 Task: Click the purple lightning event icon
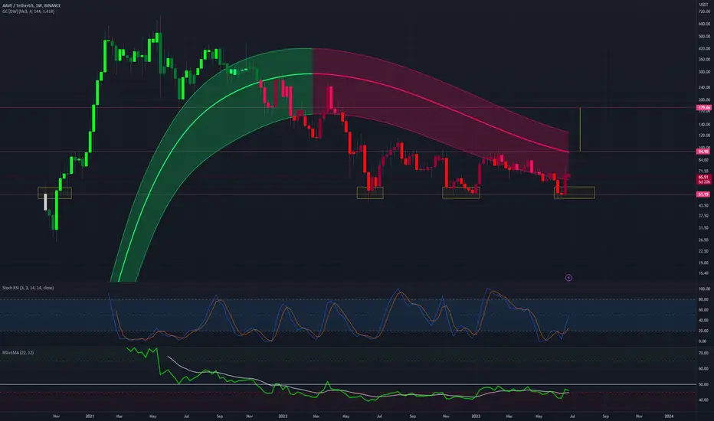pos(568,278)
